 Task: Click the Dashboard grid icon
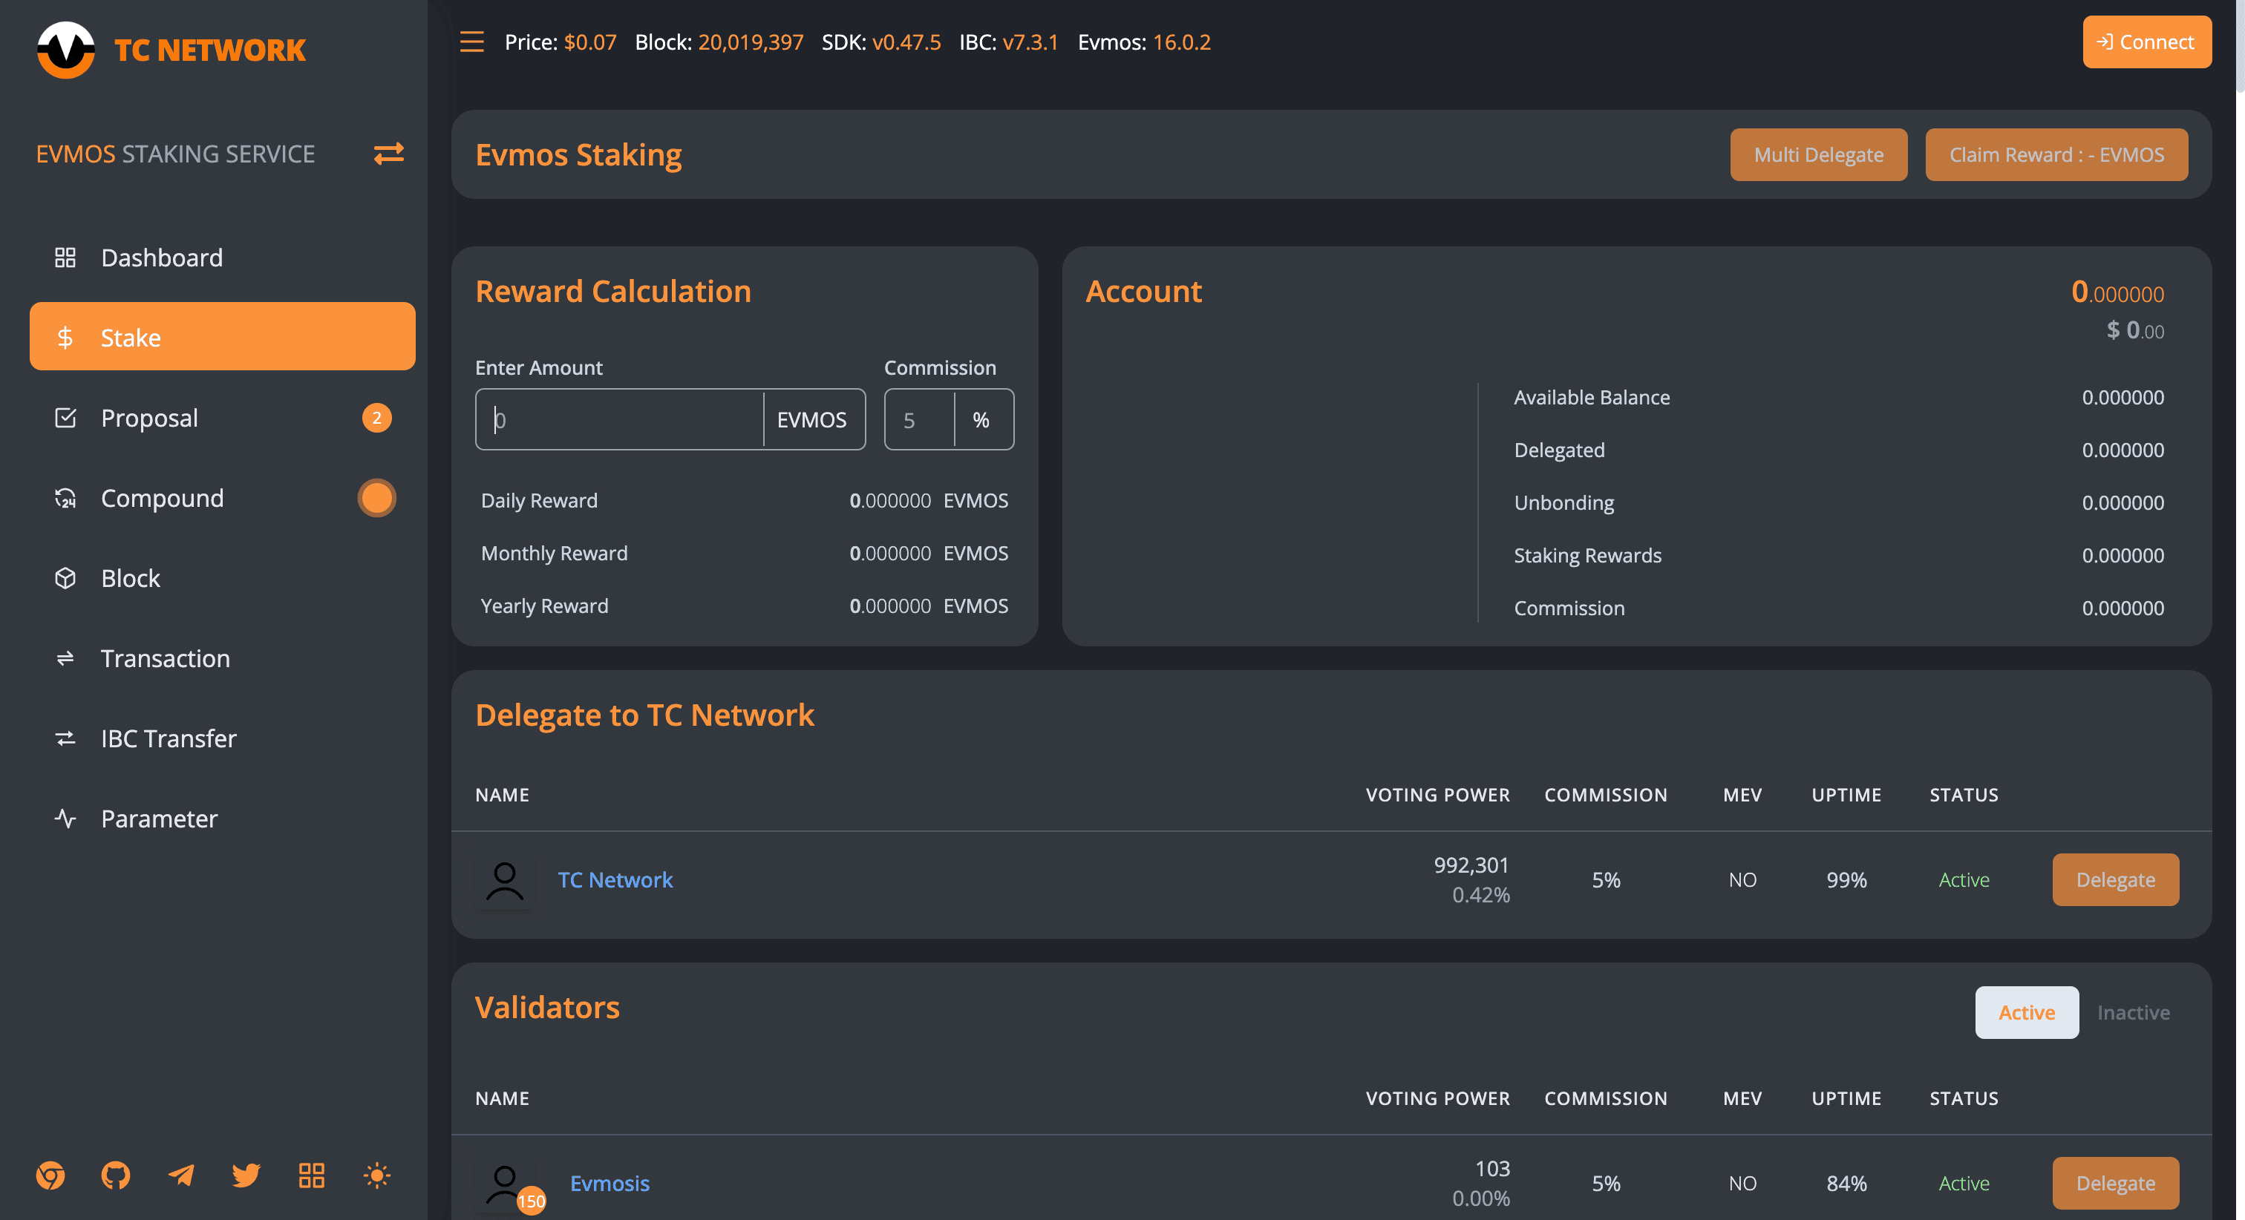point(65,257)
